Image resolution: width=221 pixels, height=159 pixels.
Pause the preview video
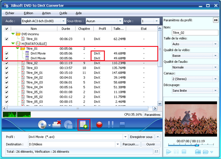pyautogui.click(x=176, y=151)
